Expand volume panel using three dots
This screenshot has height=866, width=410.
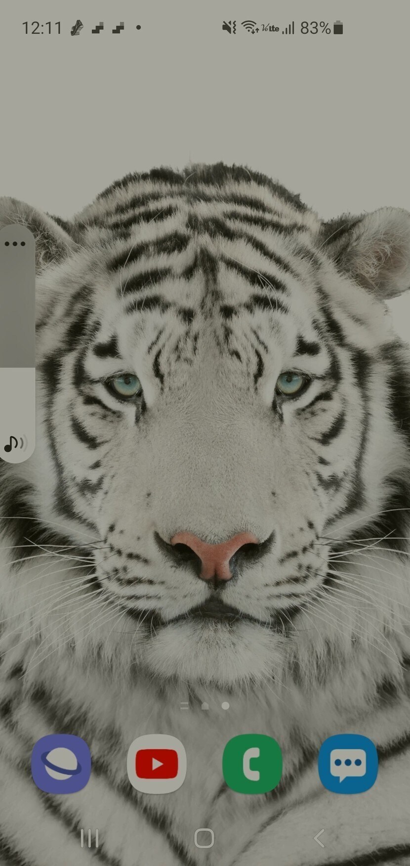(15, 244)
